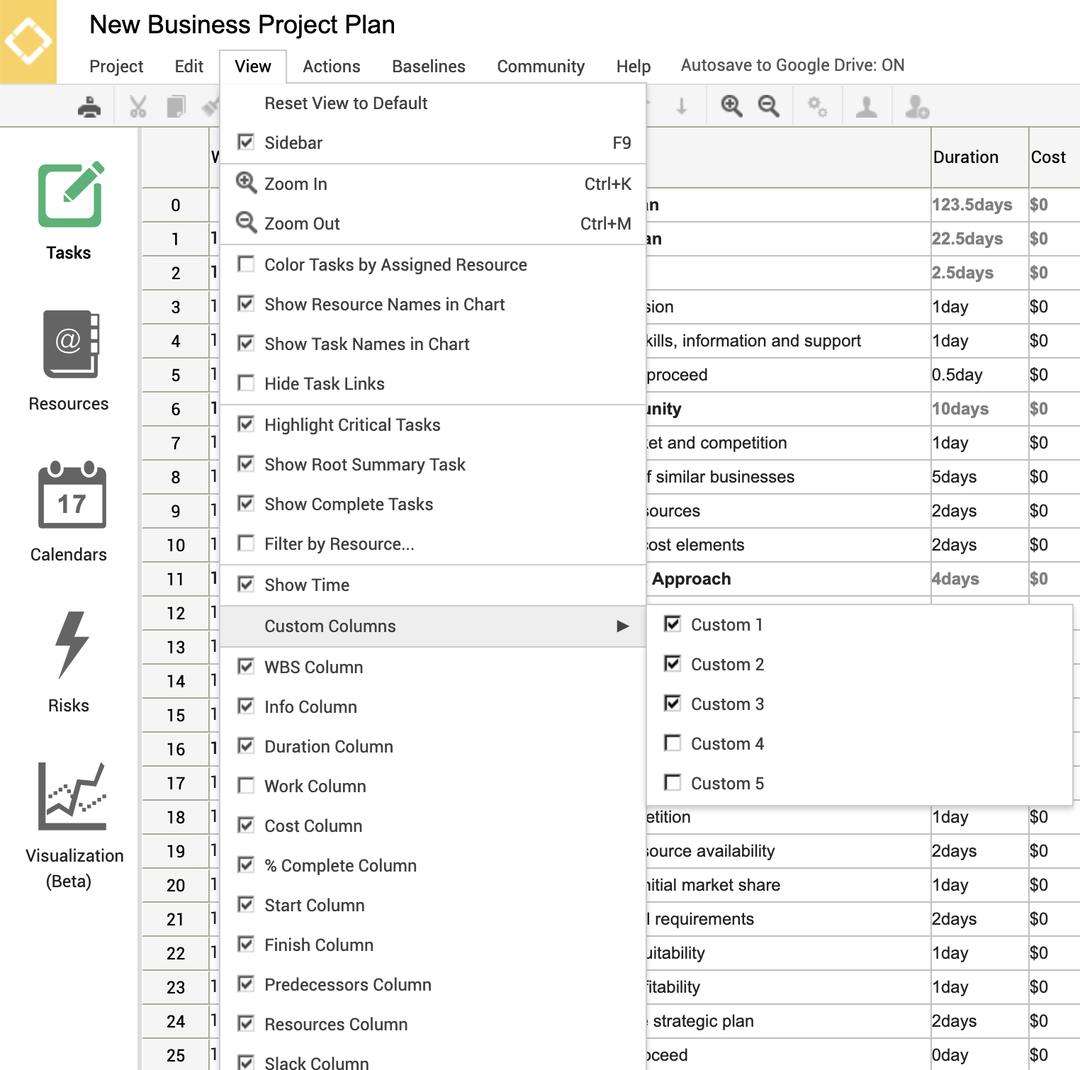This screenshot has height=1070, width=1080.
Task: Click the Cost column header
Action: [x=1054, y=157]
